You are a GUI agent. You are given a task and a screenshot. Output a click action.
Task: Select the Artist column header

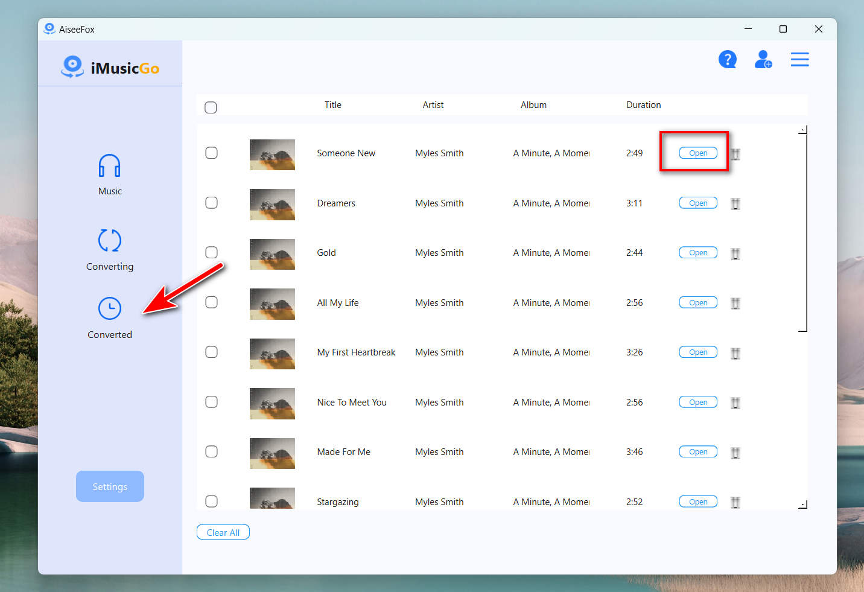[433, 104]
